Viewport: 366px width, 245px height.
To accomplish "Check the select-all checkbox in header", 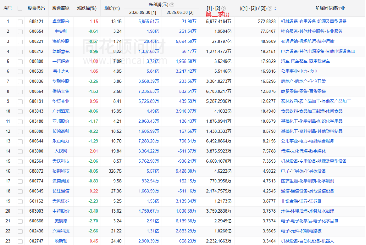I will tap(20, 8).
